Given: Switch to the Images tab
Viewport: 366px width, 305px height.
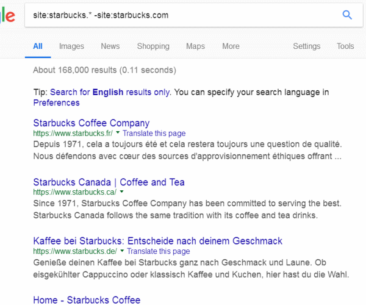Looking at the screenshot, I should pyautogui.click(x=71, y=46).
